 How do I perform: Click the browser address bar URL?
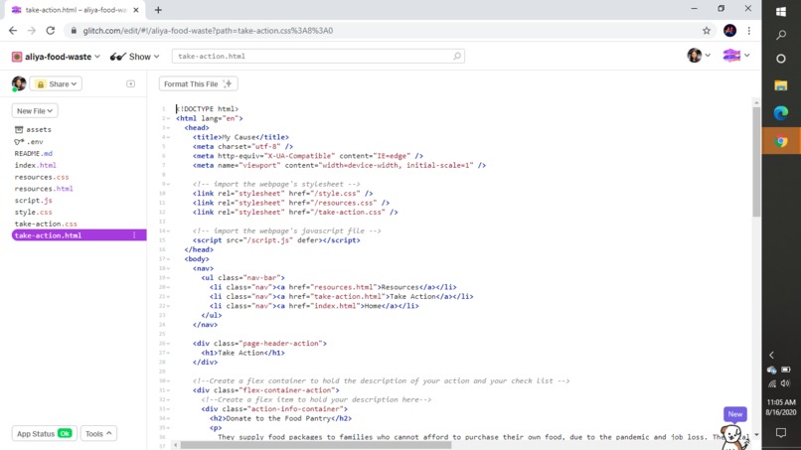tap(208, 31)
